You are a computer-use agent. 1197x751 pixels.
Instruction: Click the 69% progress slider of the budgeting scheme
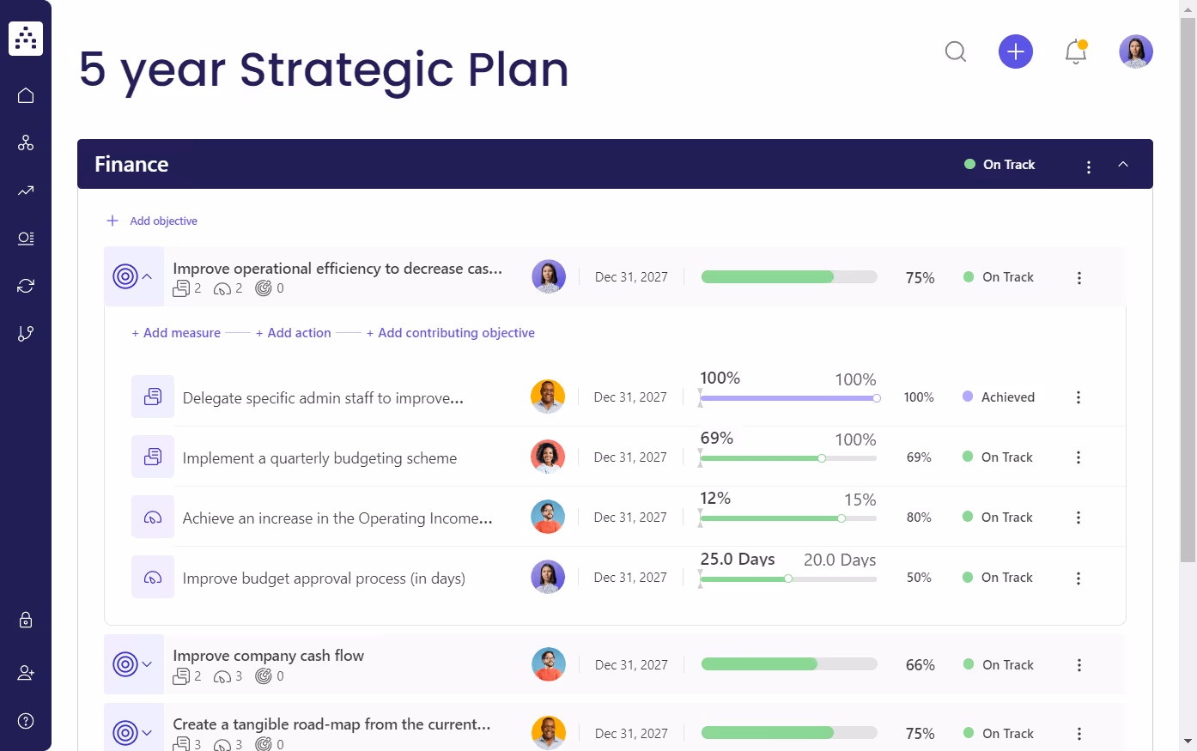(822, 458)
